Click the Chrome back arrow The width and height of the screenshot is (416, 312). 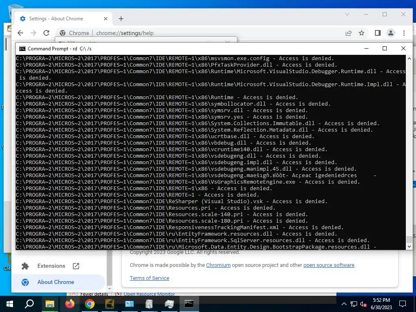point(20,33)
